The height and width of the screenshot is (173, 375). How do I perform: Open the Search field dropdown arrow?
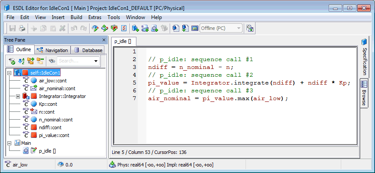coord(96,61)
